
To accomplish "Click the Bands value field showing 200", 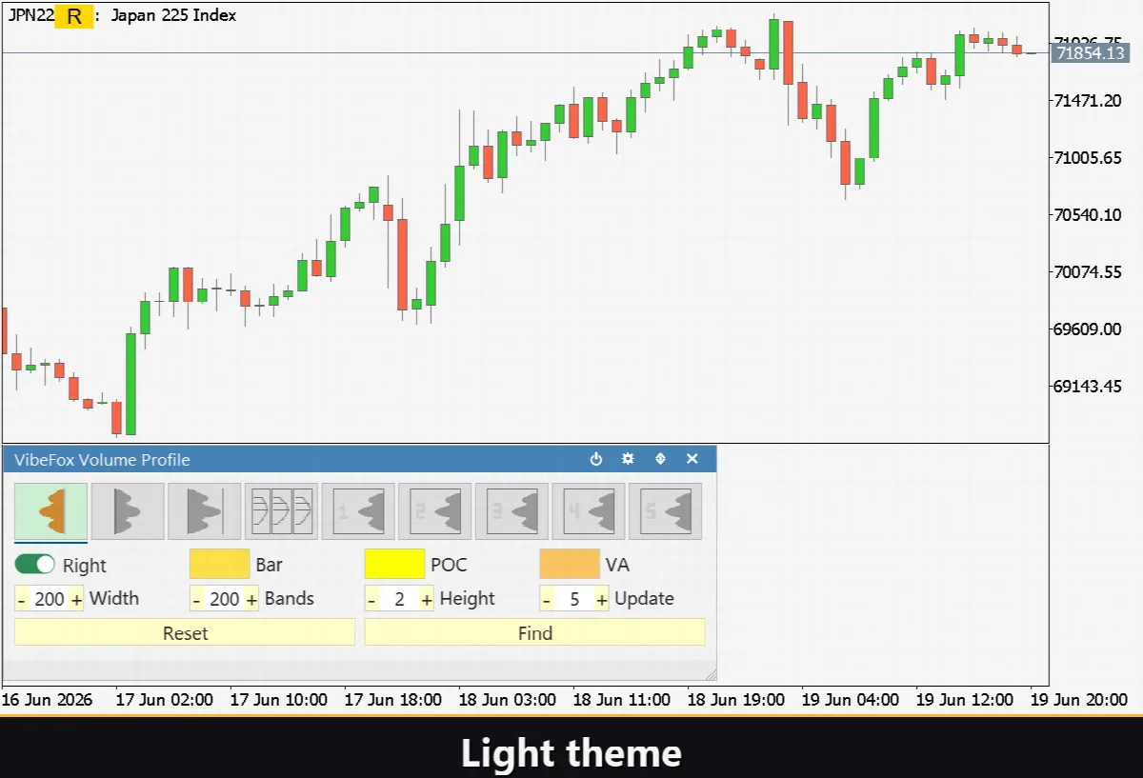I will 225,599.
